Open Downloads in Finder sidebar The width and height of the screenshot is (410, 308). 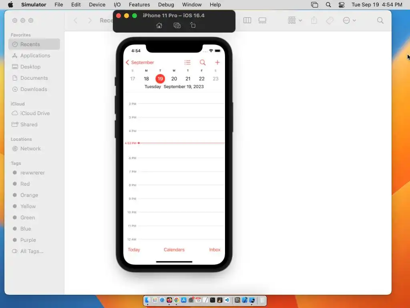coord(34,89)
